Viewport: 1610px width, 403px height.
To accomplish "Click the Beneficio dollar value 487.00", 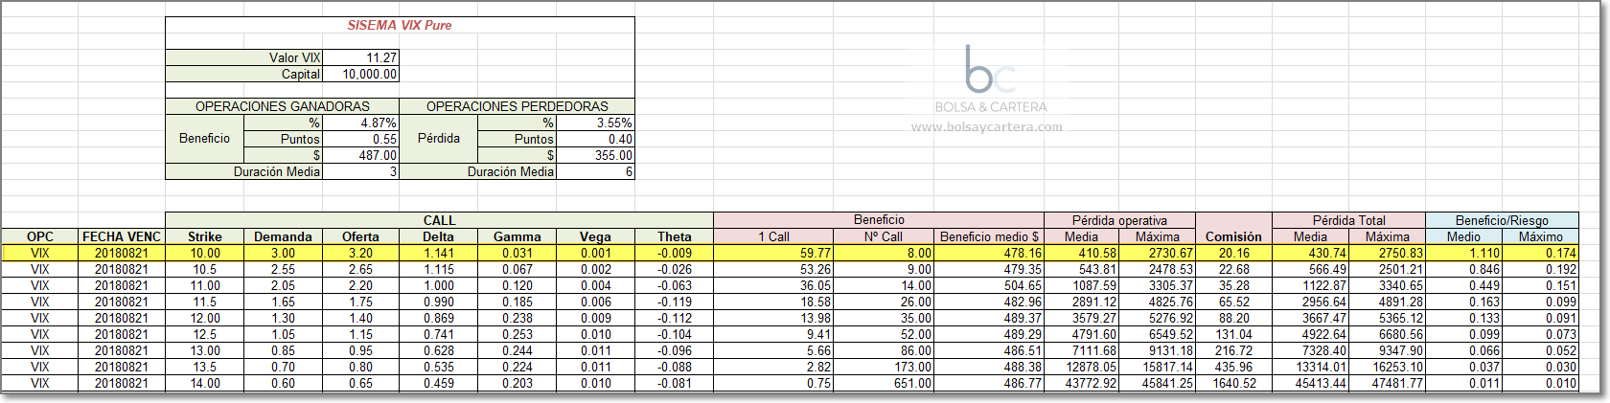I will (x=361, y=155).
